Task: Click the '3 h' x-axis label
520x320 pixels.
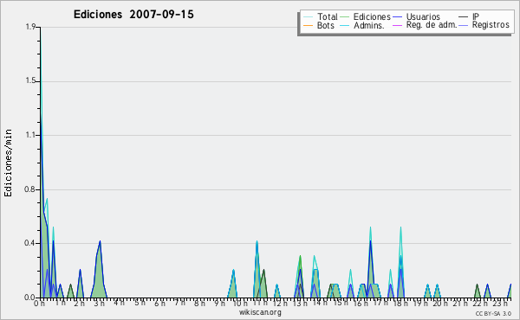Action: (99, 303)
